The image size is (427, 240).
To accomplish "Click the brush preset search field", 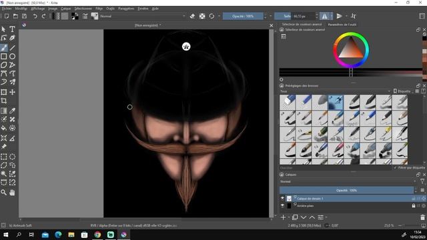I will (336, 167).
